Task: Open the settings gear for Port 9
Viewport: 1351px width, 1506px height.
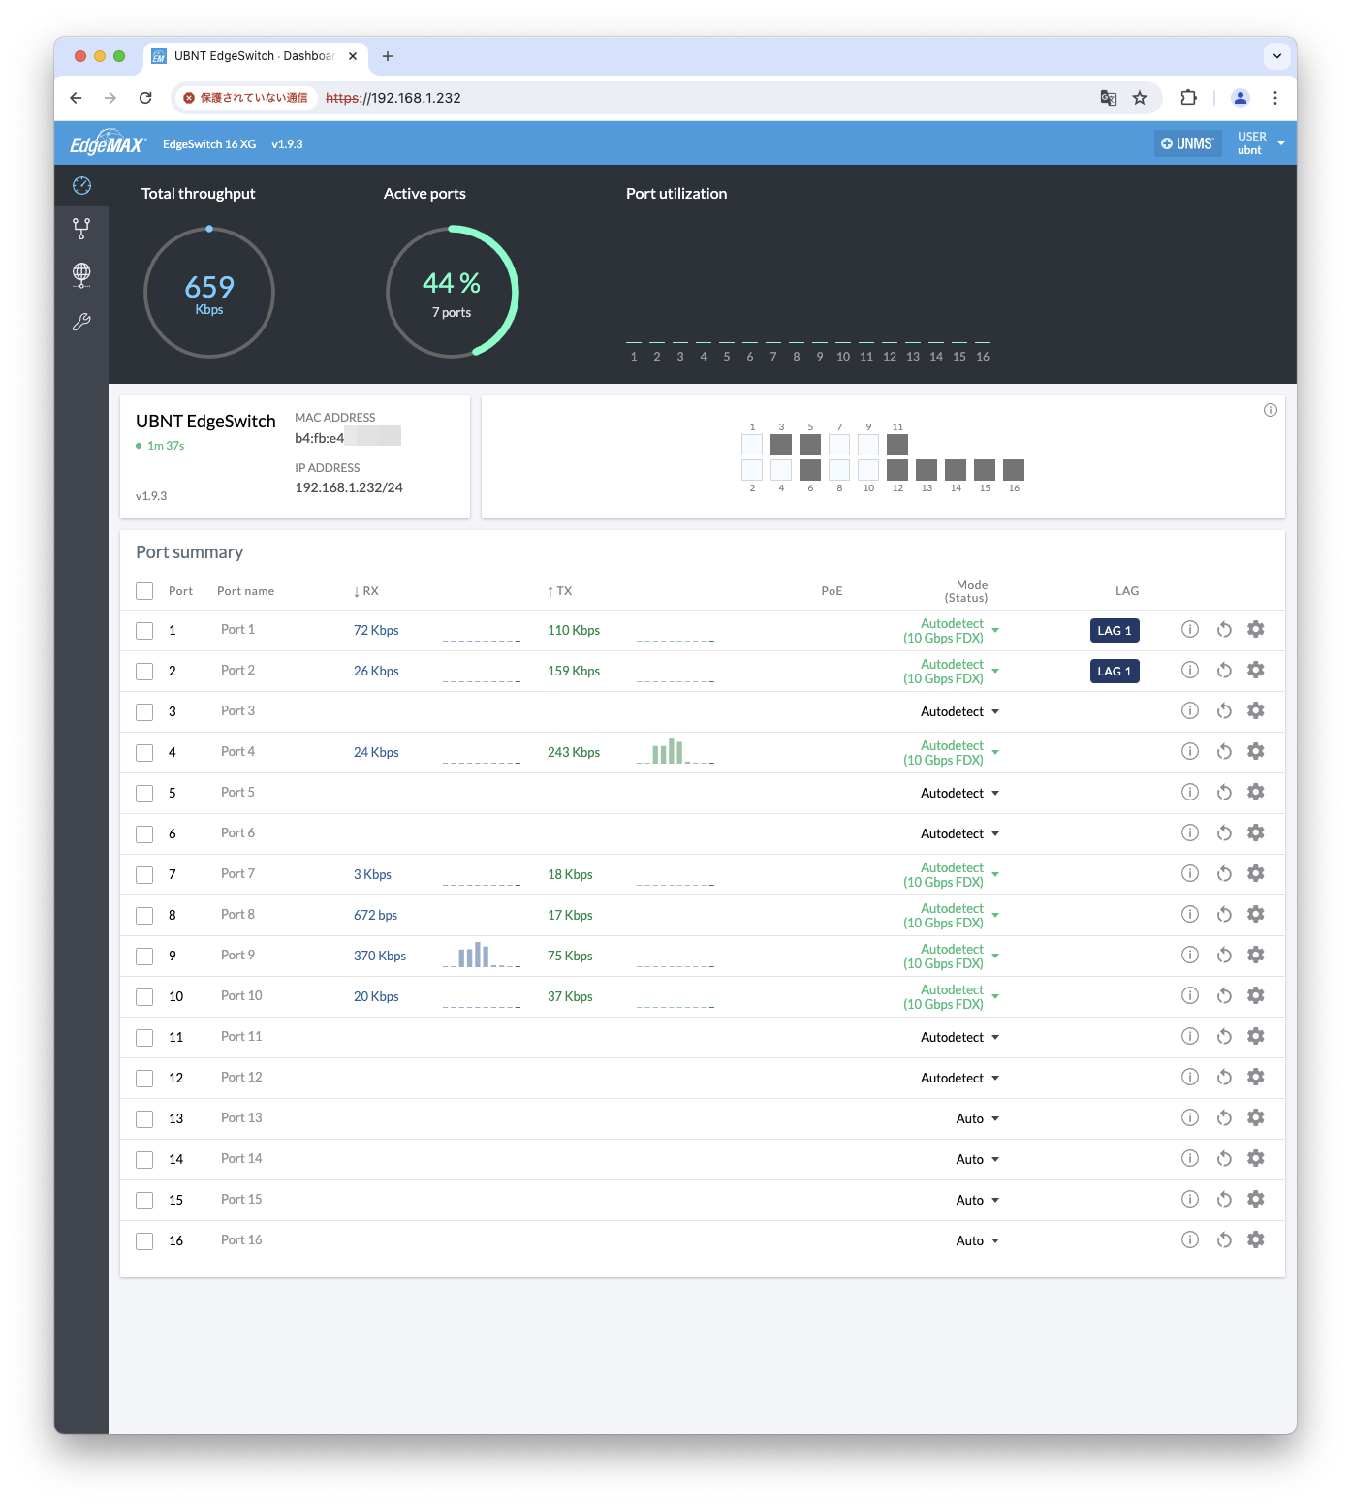Action: coord(1256,955)
